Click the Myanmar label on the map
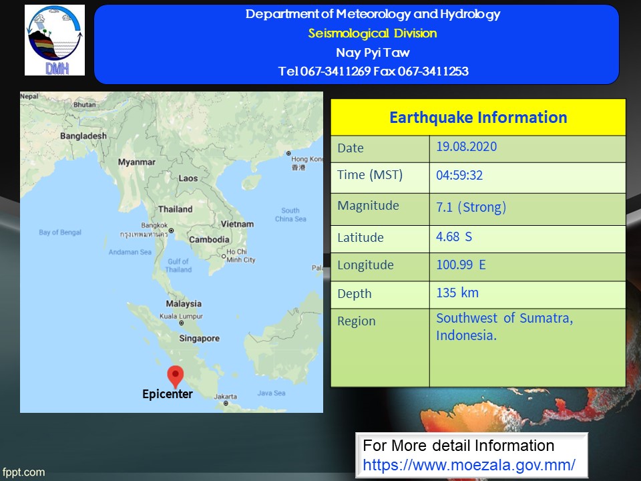Screen dimensions: 641x481 point(136,162)
